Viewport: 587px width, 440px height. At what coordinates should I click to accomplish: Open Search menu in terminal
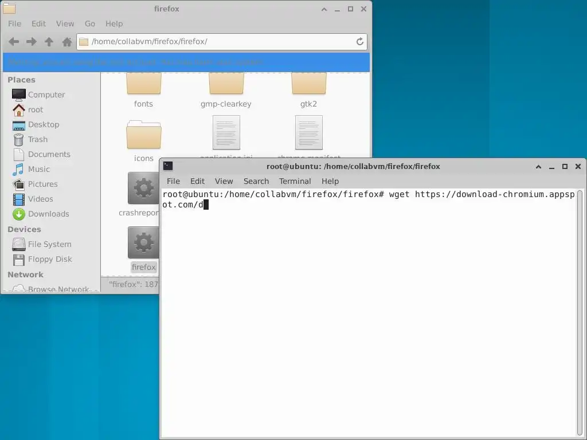256,181
